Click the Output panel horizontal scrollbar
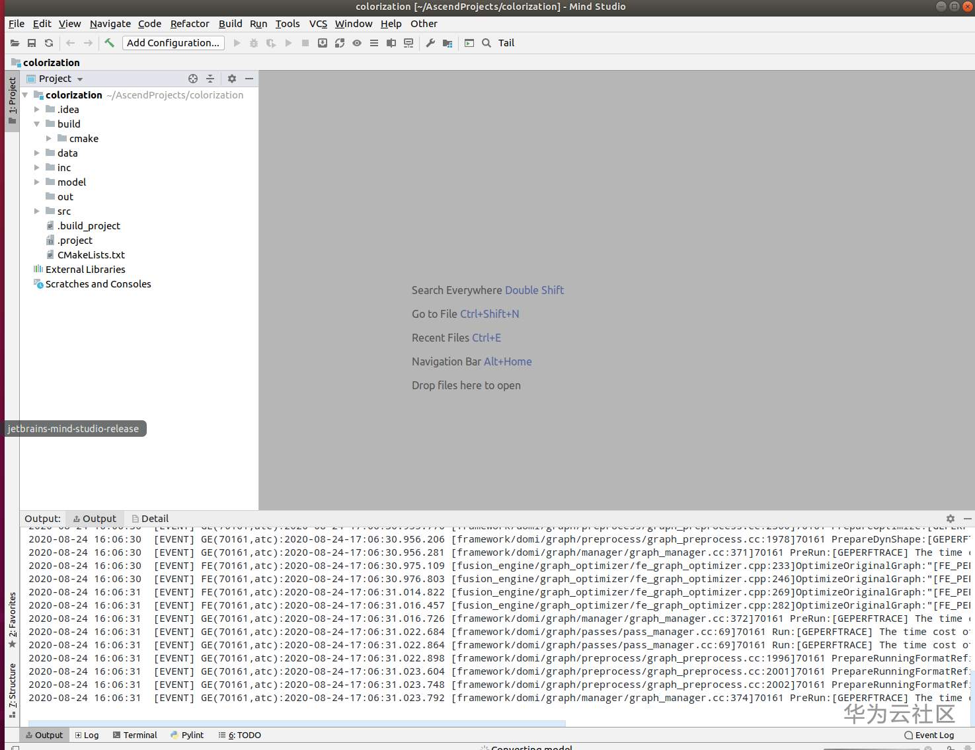This screenshot has width=975, height=750. click(297, 723)
